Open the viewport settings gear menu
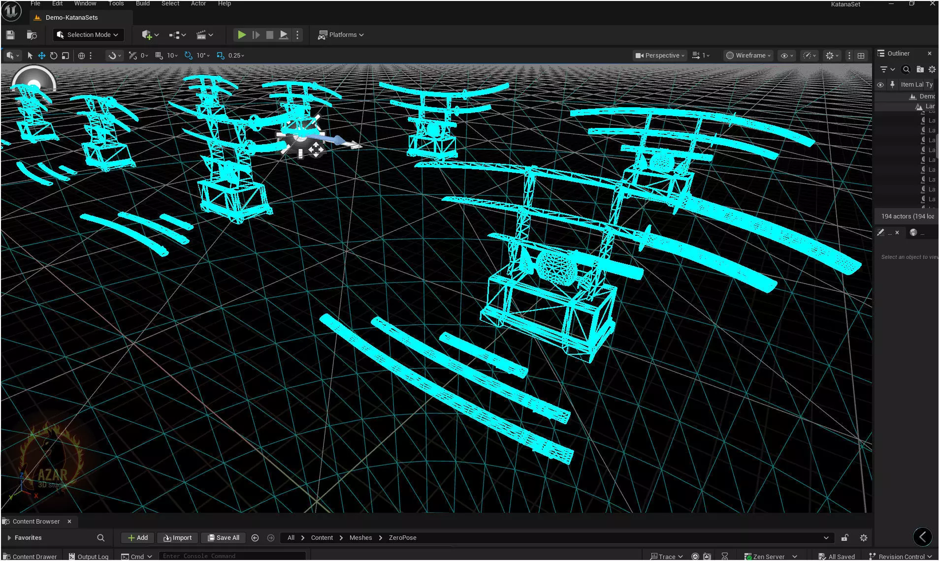The image size is (939, 561). point(832,56)
